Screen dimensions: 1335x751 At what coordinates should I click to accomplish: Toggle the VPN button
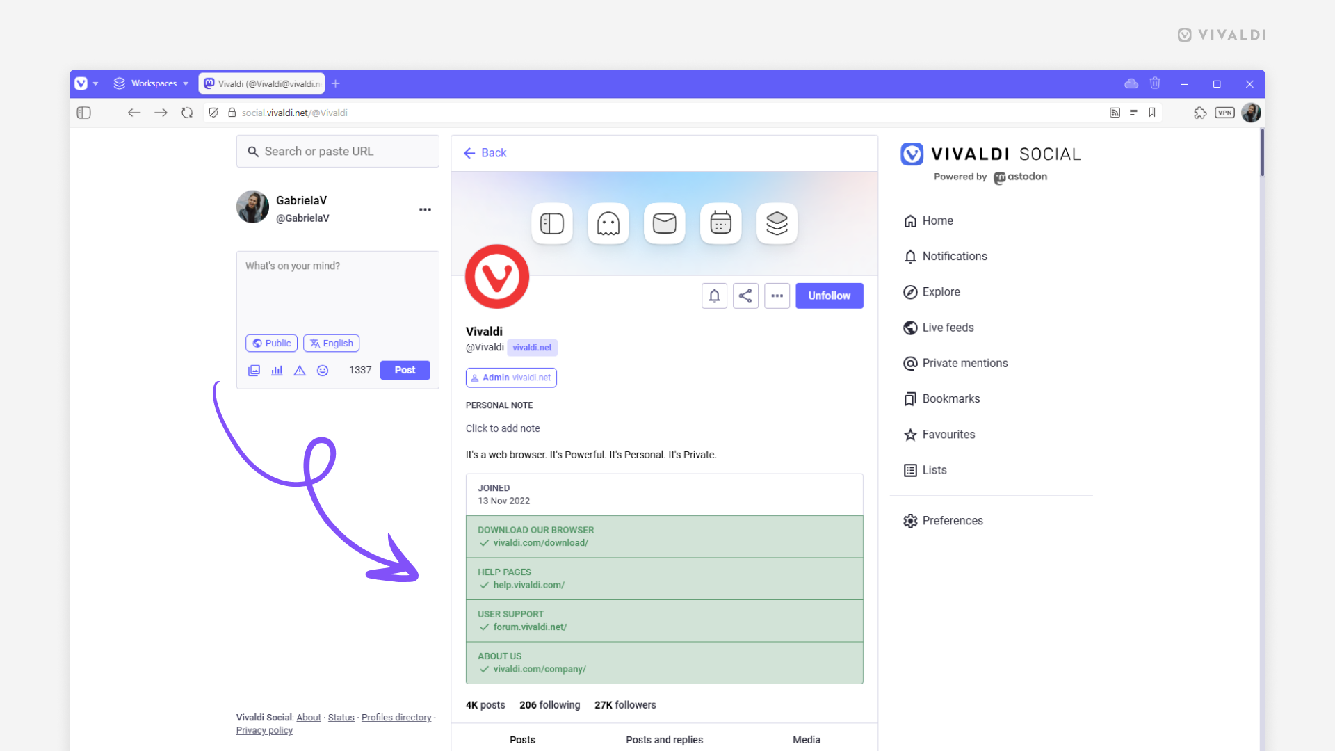tap(1224, 113)
